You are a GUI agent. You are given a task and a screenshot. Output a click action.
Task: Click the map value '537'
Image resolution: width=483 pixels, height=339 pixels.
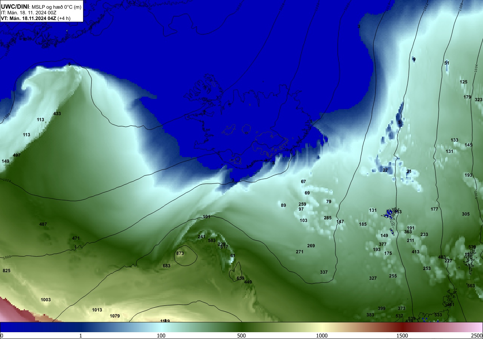click(x=399, y=316)
